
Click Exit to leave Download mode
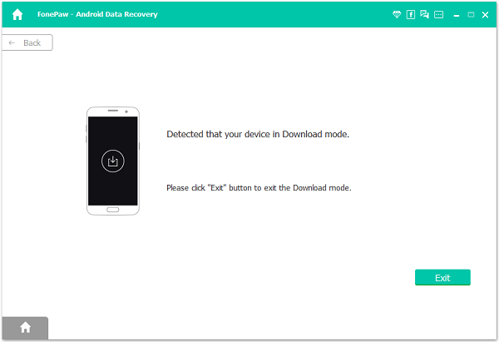coord(442,277)
